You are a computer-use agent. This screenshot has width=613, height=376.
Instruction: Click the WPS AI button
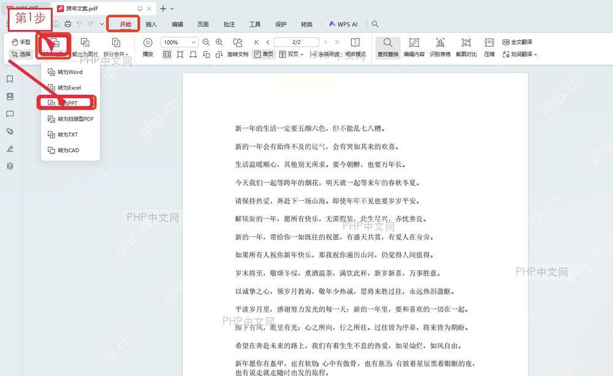343,24
